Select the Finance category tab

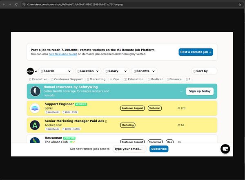pyautogui.click(x=174, y=79)
